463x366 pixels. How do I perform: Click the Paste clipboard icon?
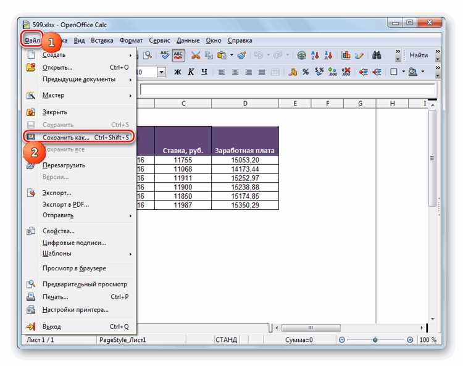[222, 55]
